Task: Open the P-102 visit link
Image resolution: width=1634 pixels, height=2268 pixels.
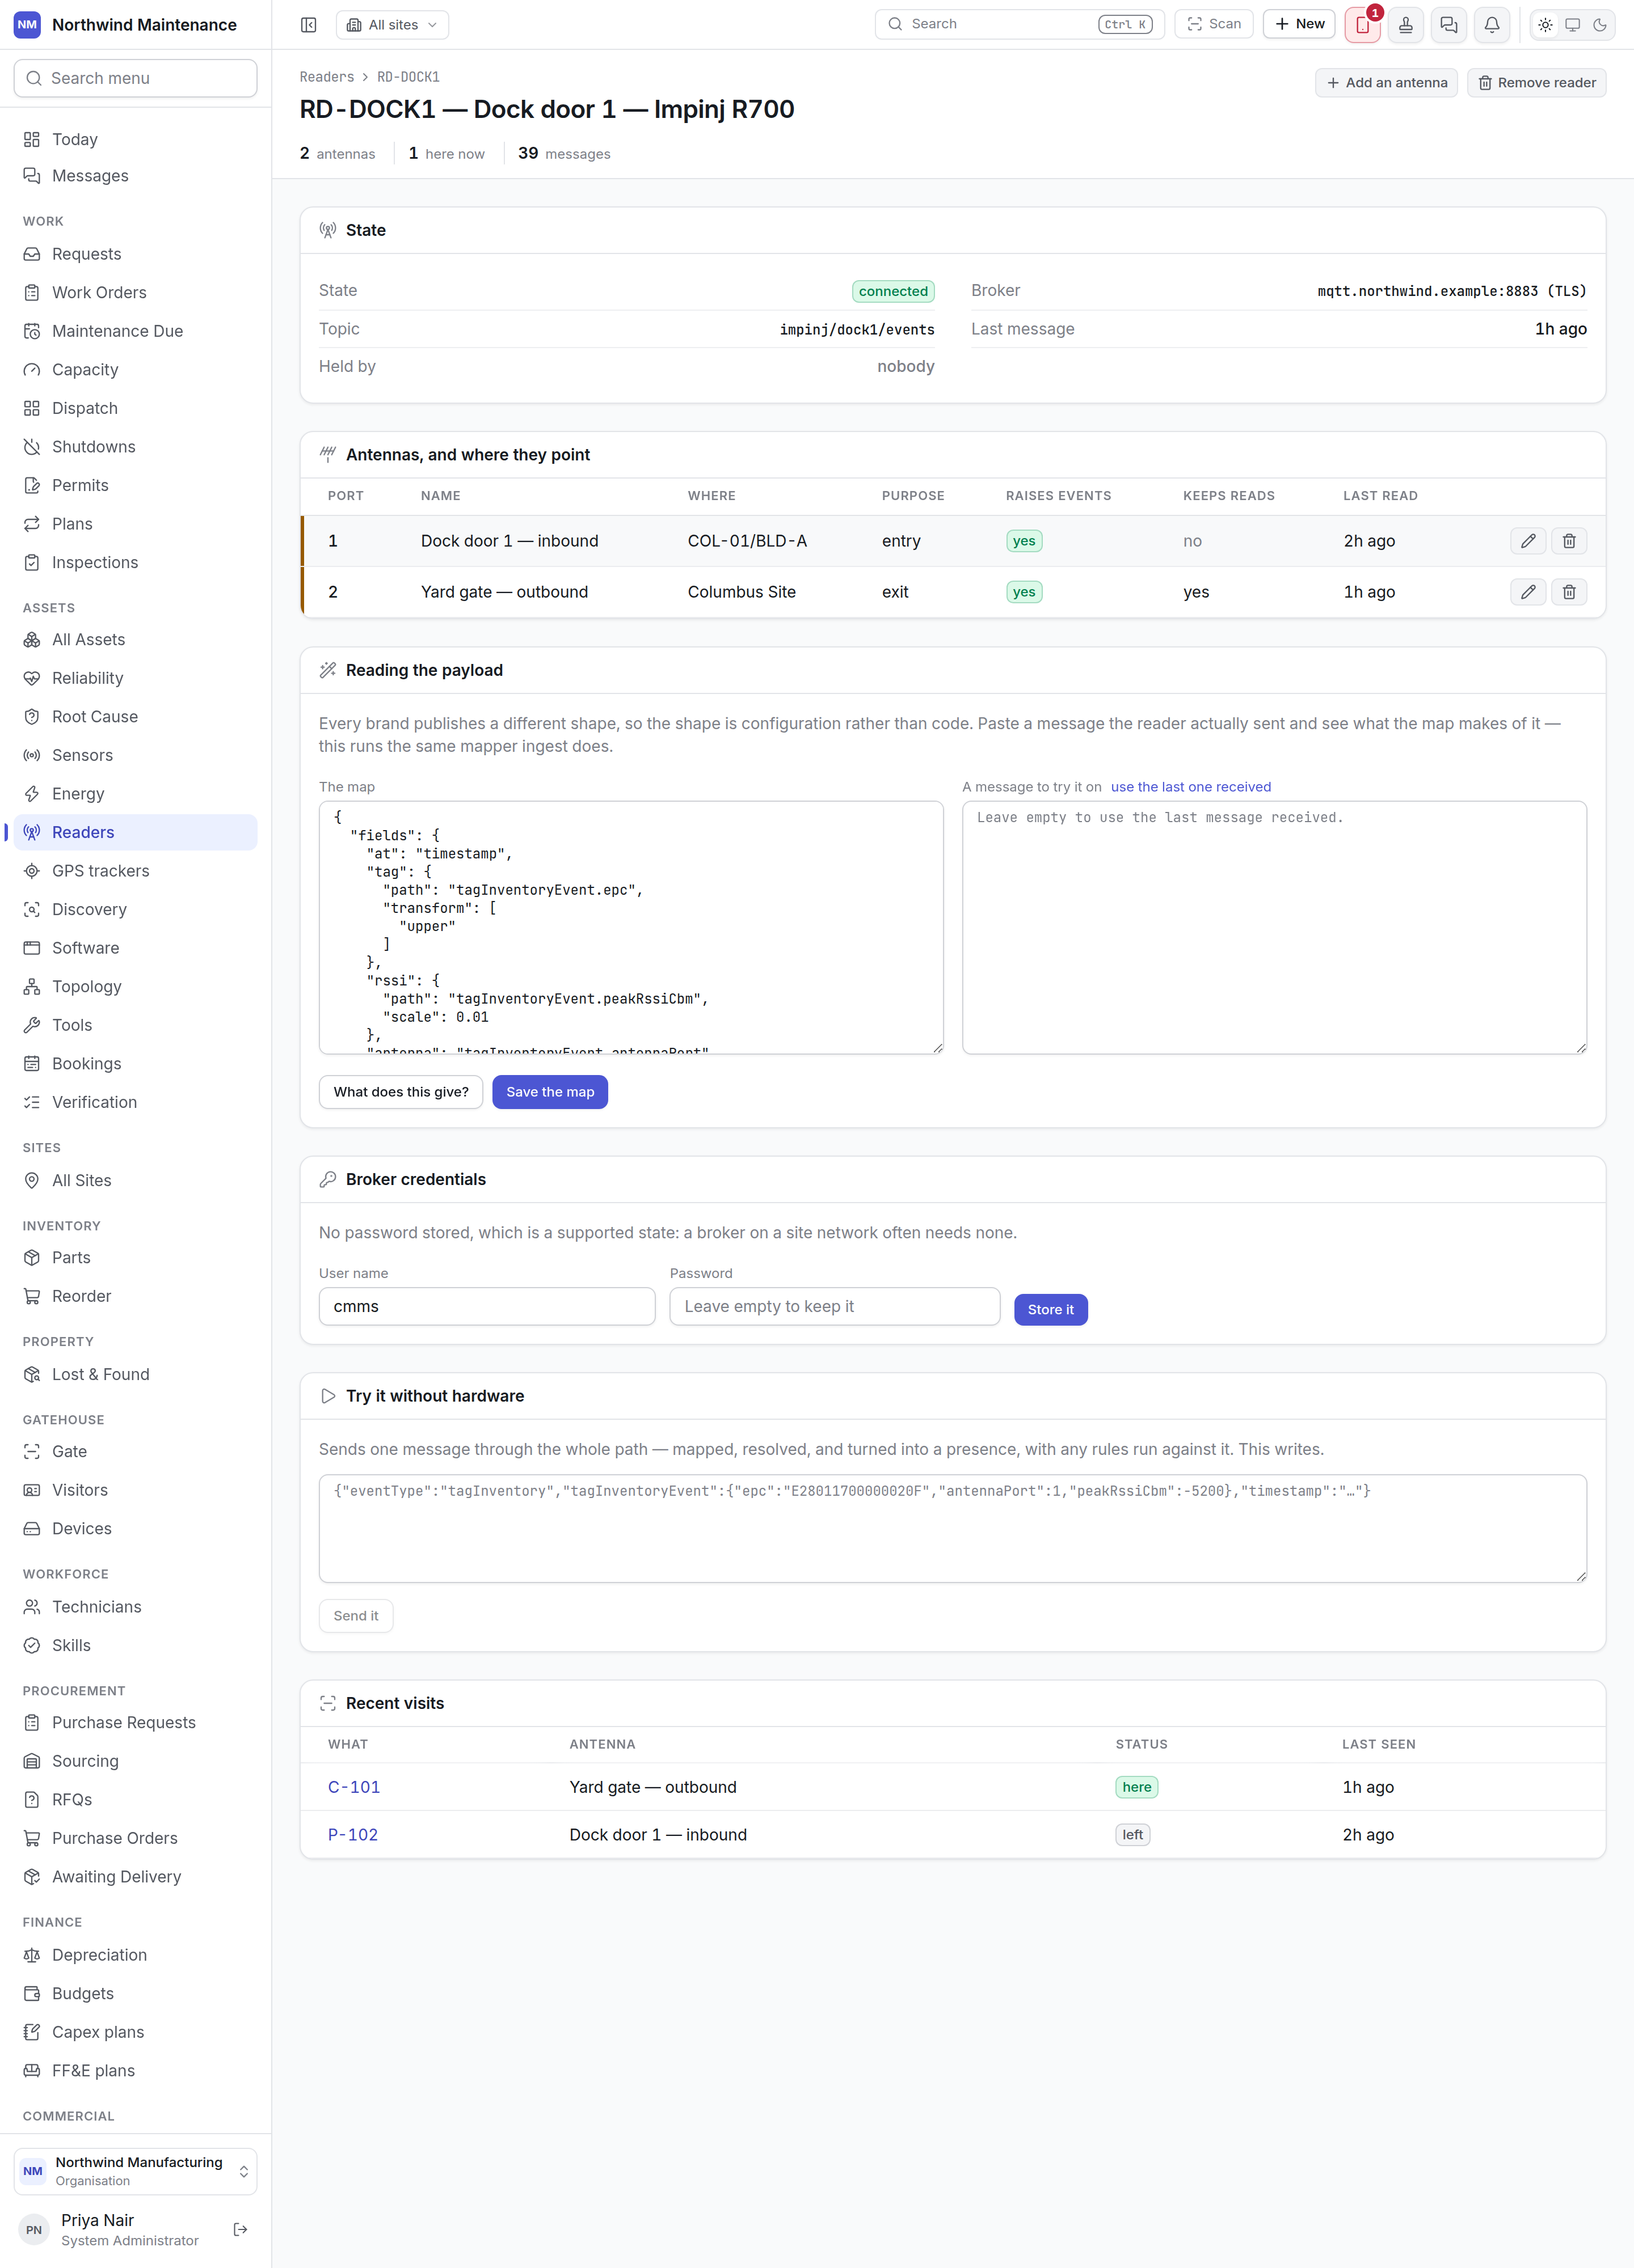Action: click(x=353, y=1834)
